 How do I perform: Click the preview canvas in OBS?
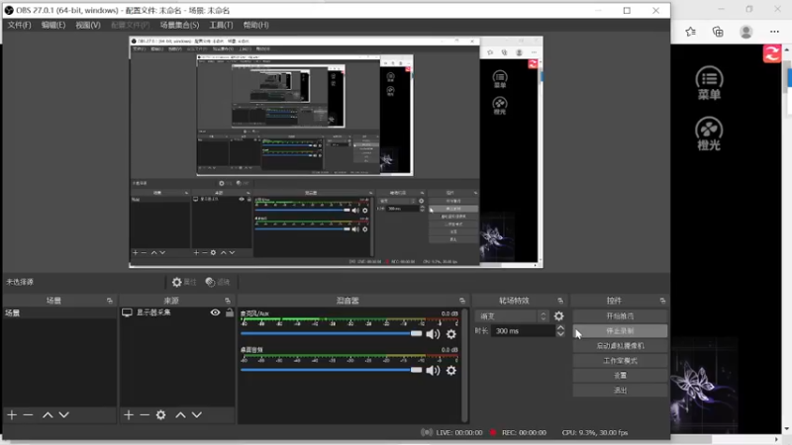coord(336,152)
